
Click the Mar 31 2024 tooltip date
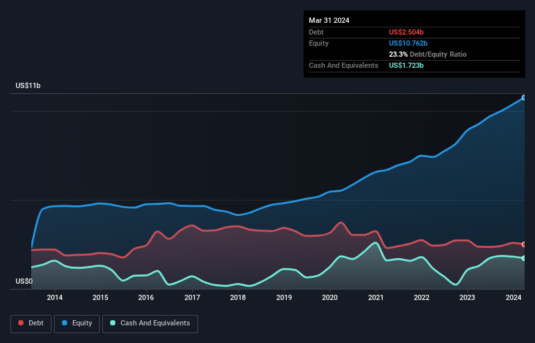(329, 20)
